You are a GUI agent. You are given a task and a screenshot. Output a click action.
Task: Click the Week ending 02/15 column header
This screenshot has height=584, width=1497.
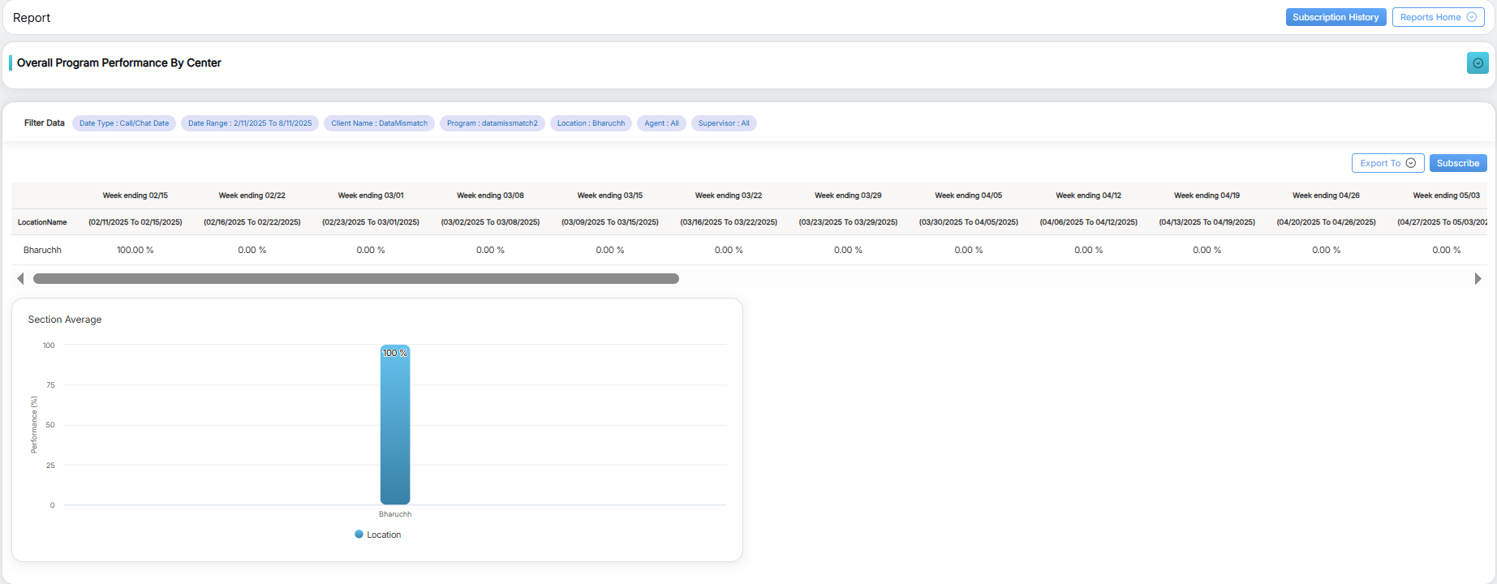click(136, 195)
